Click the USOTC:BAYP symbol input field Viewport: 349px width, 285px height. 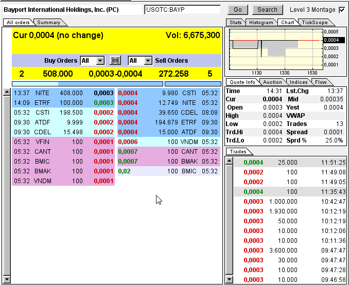point(182,10)
